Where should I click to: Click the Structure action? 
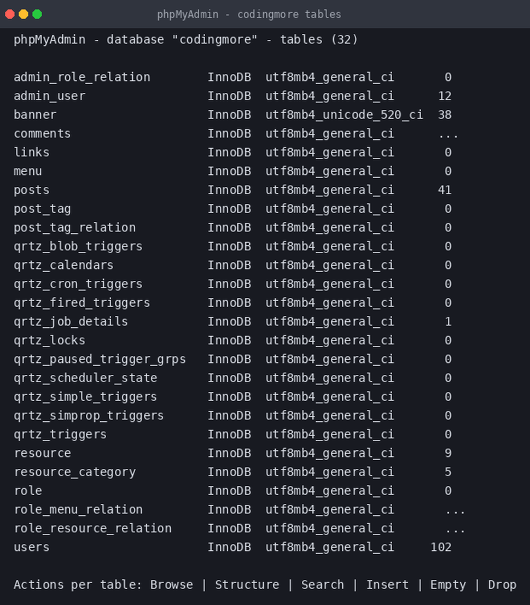(x=247, y=584)
